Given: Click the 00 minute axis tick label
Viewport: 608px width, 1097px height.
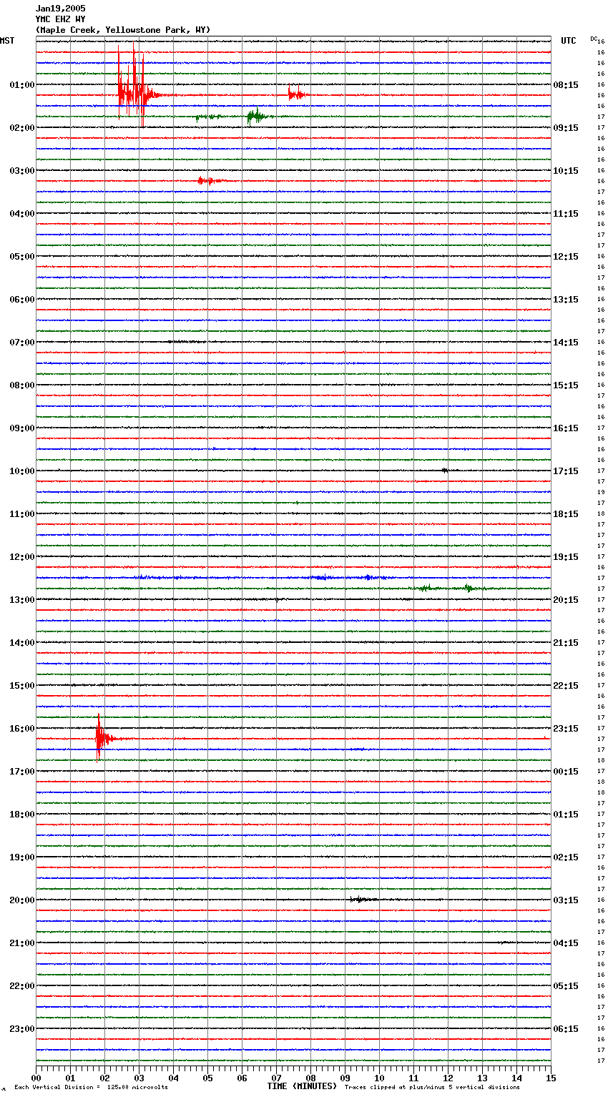Looking at the screenshot, I should coord(36,1078).
